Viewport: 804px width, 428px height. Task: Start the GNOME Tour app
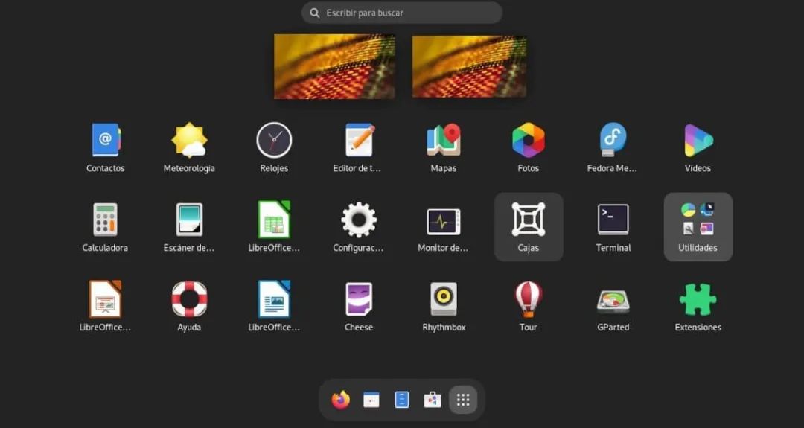click(528, 298)
